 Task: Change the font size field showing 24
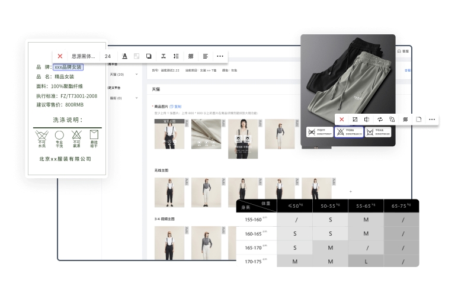pyautogui.click(x=107, y=56)
